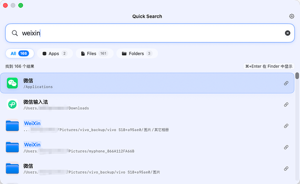This screenshot has height=184, width=300.
Task: Click the link icon for the 微信 folder
Action: tap(286, 168)
